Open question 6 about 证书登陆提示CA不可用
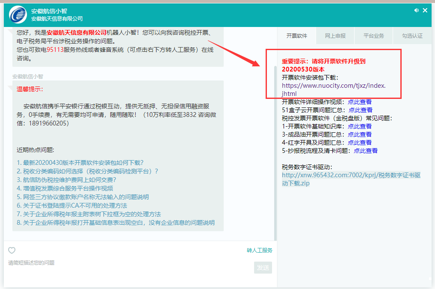This screenshot has height=289, width=435. tap(72, 206)
